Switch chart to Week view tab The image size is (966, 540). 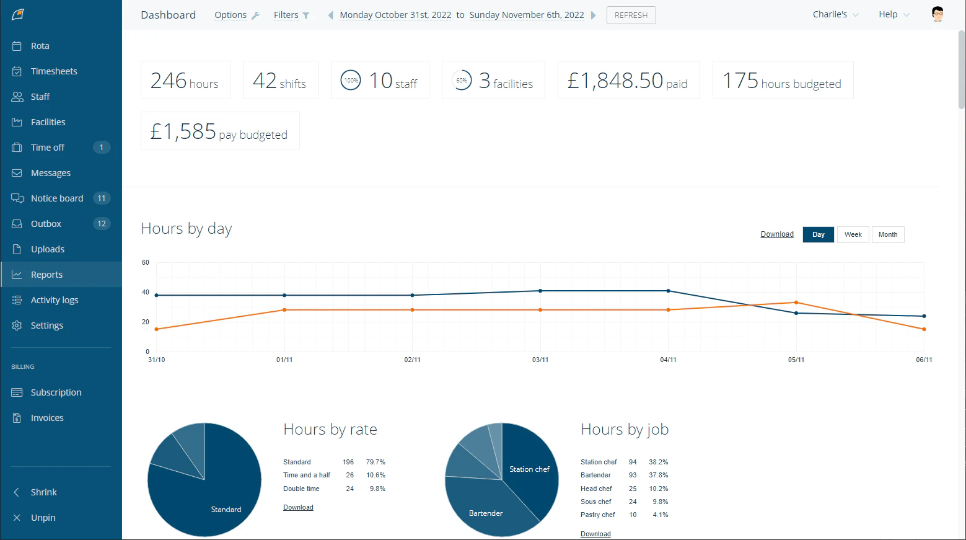coord(853,234)
